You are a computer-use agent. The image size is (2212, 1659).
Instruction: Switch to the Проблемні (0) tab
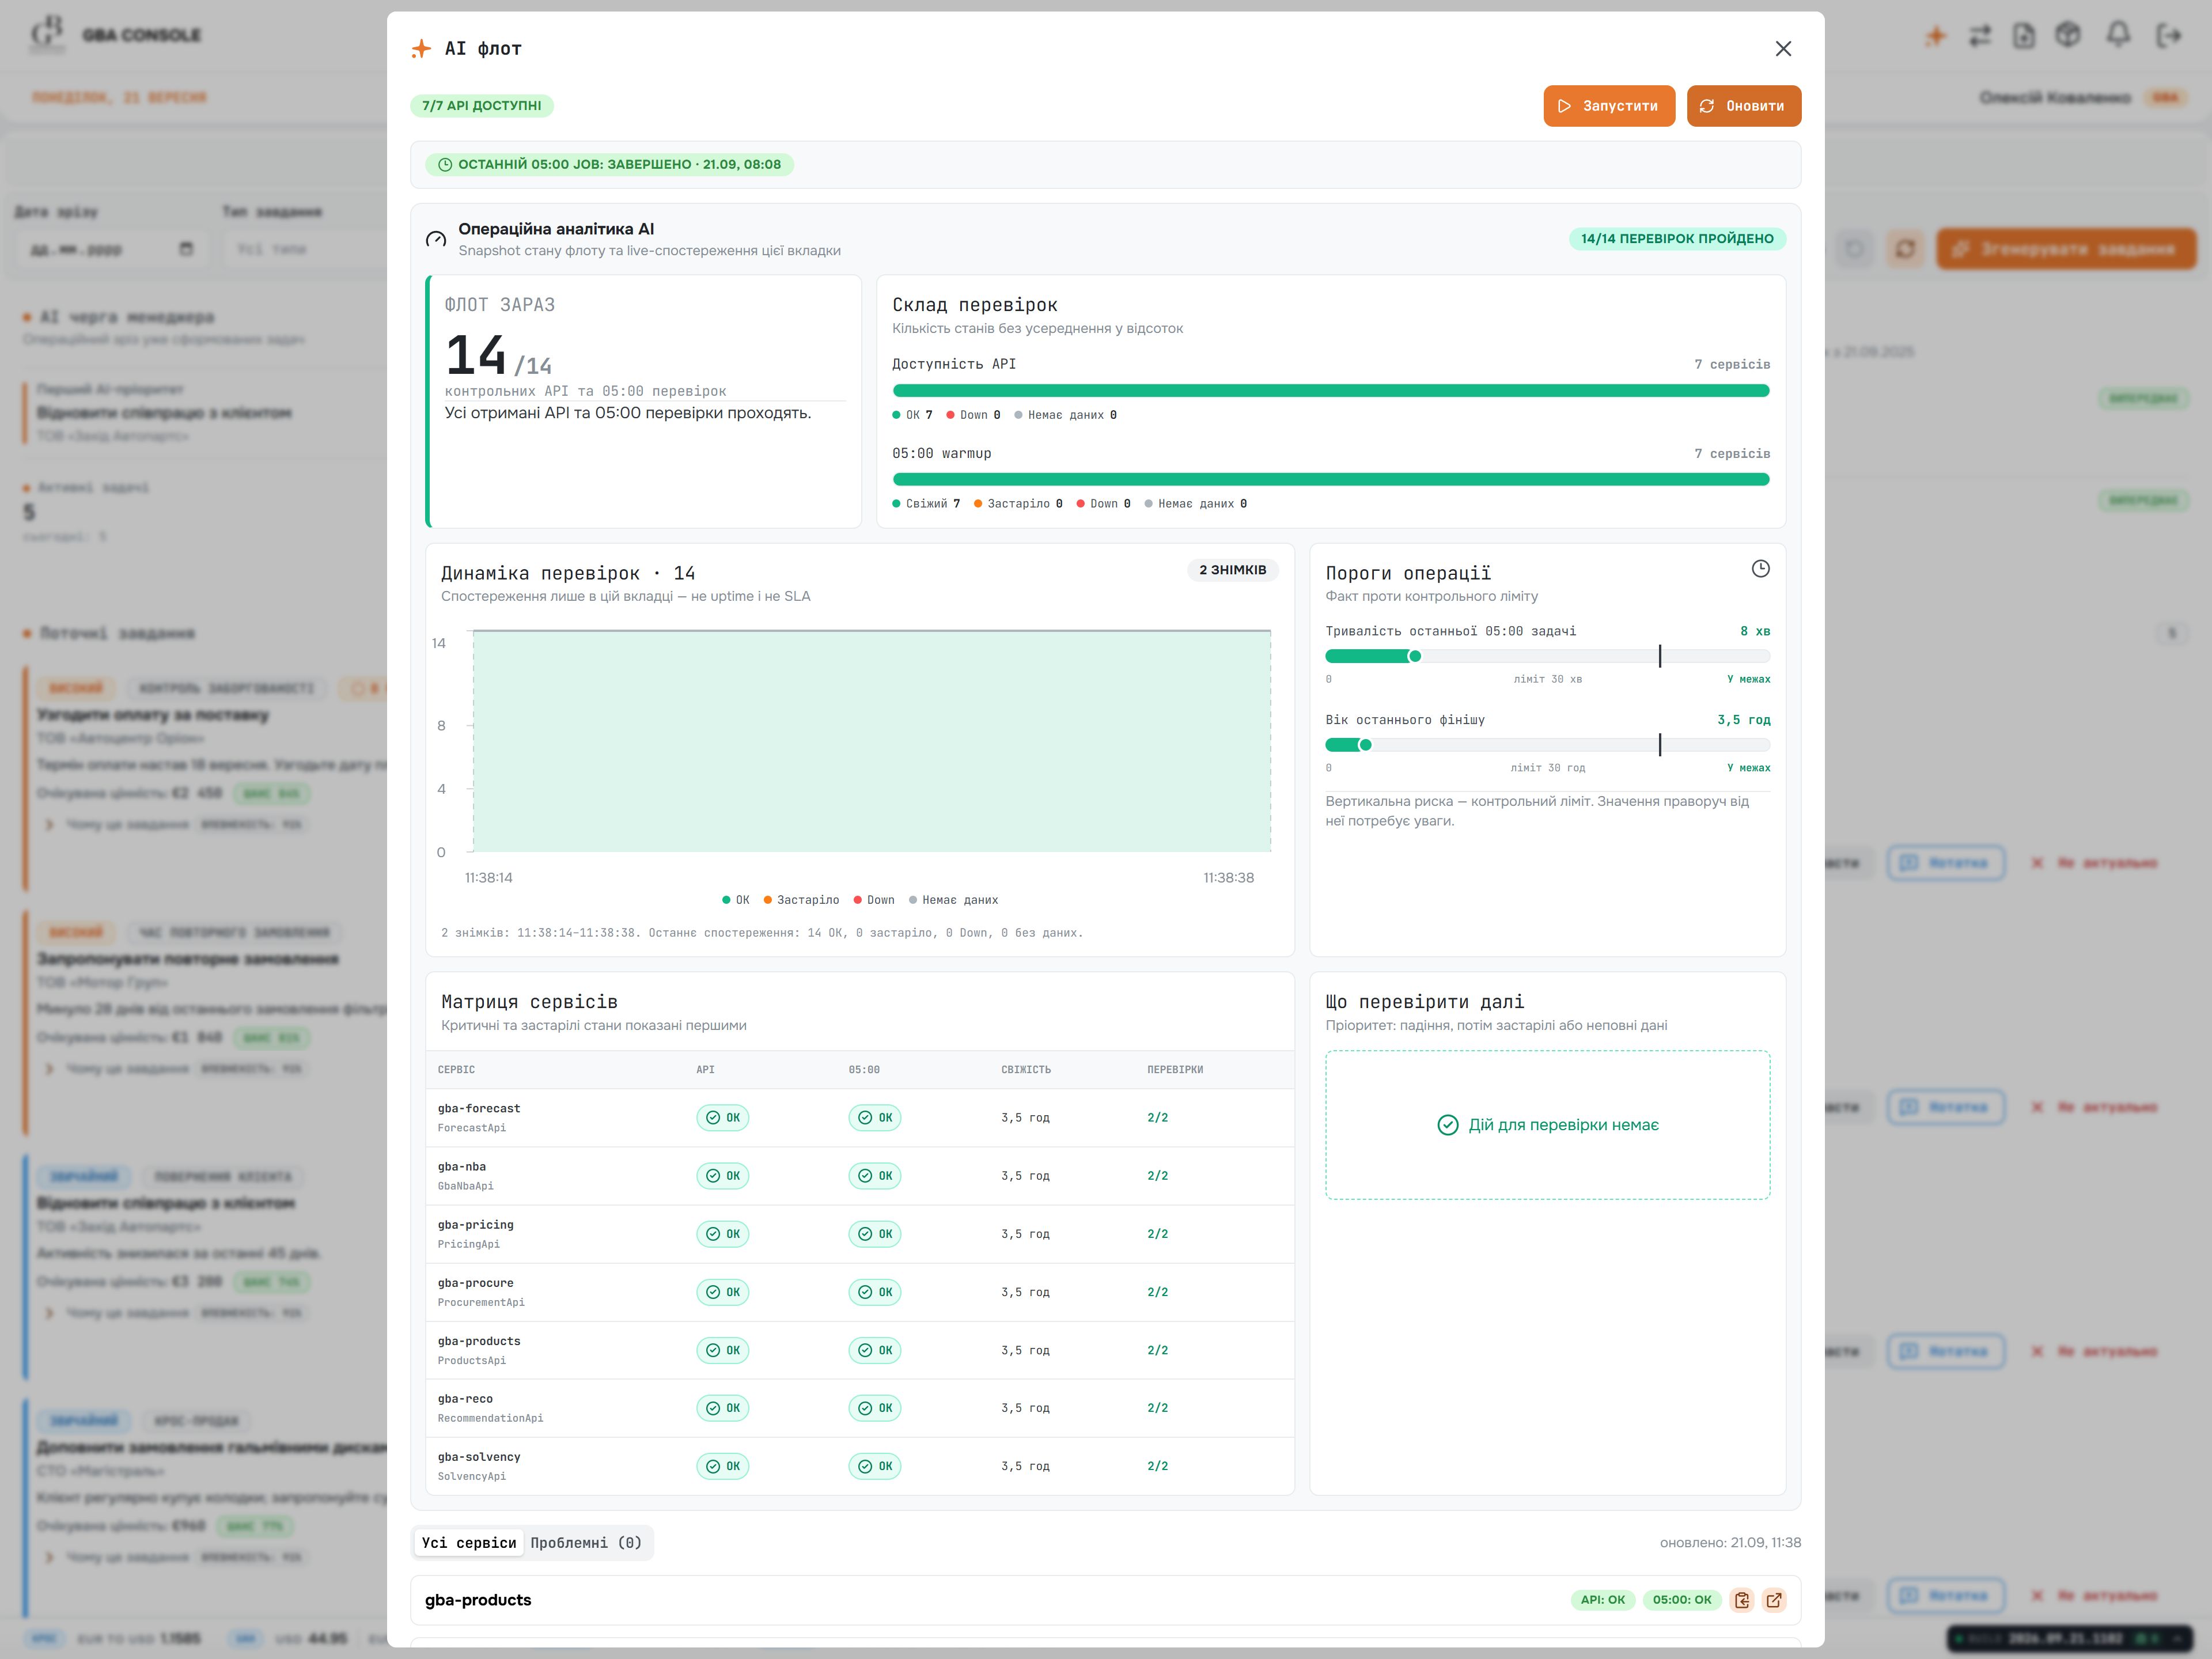point(586,1543)
